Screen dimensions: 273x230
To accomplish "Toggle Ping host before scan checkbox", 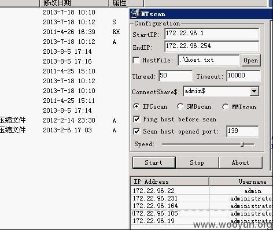I will click(x=136, y=119).
